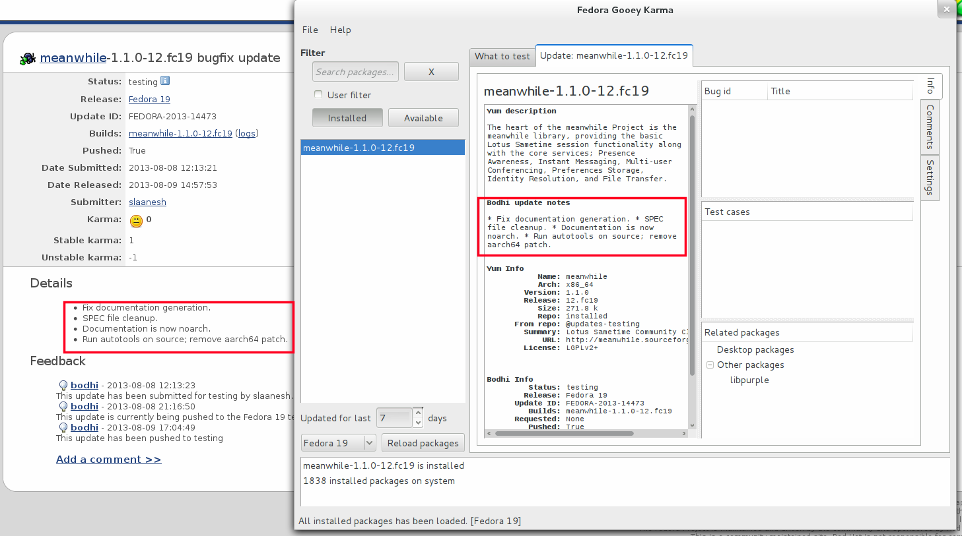Click the info icon next to testing status

(165, 80)
